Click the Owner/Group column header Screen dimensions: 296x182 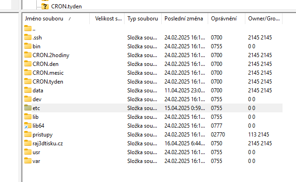[264, 19]
